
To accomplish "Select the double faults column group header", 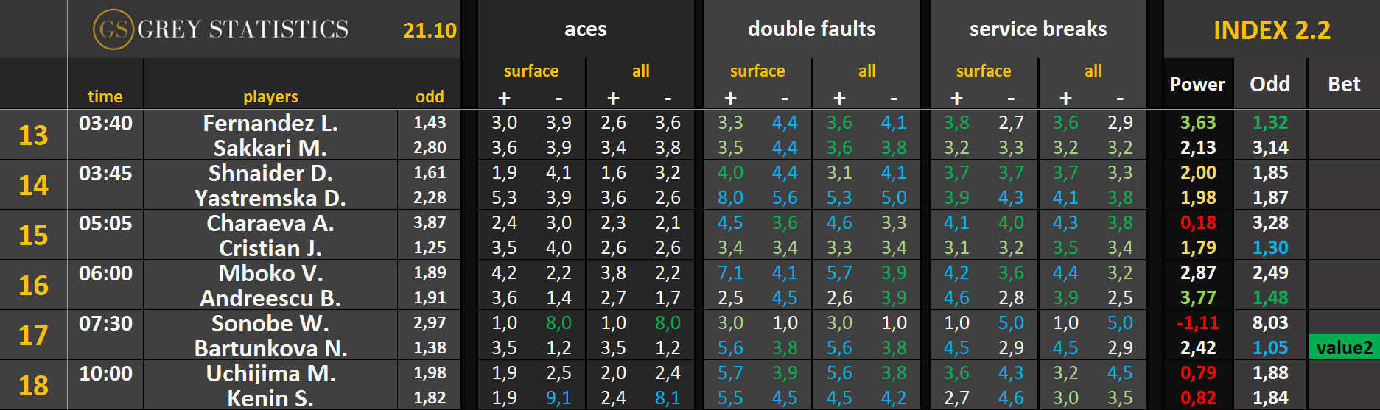I will pyautogui.click(x=811, y=29).
